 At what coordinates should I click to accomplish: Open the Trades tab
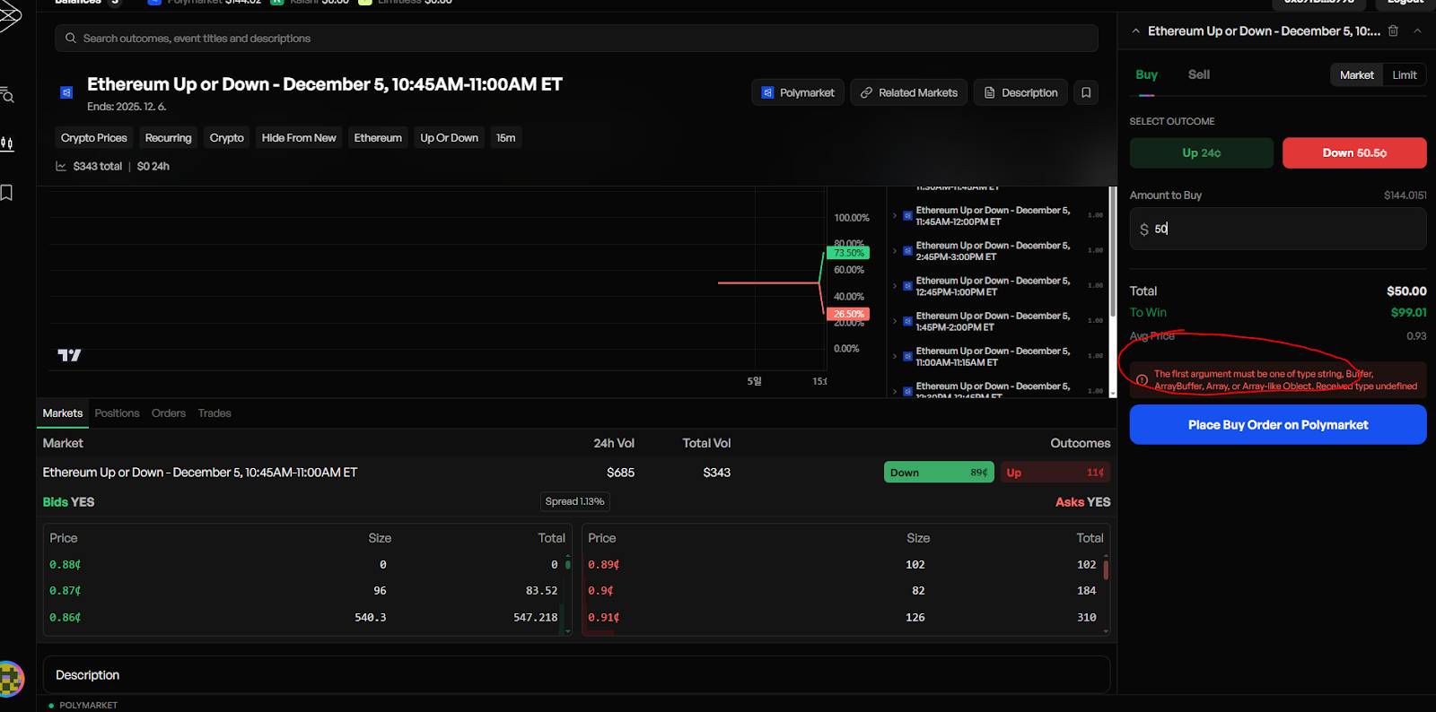215,413
